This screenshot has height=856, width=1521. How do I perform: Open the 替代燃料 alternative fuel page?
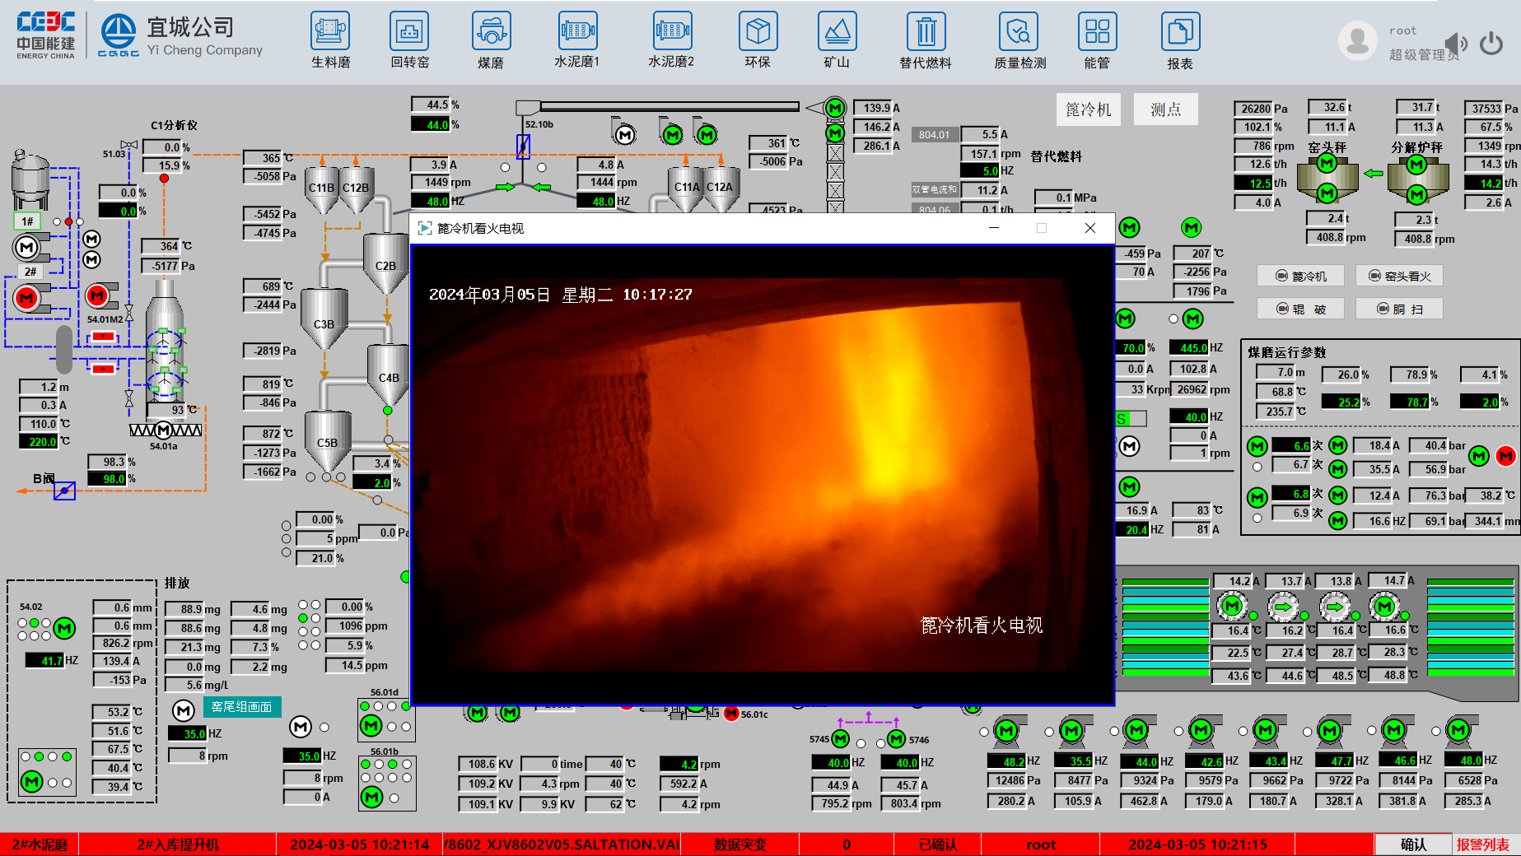tap(926, 40)
